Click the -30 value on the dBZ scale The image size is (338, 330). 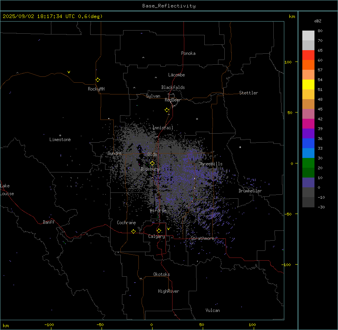[321, 207]
